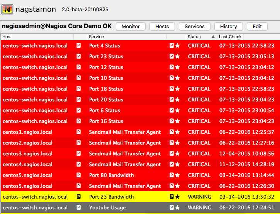Show the History page

[228, 26]
